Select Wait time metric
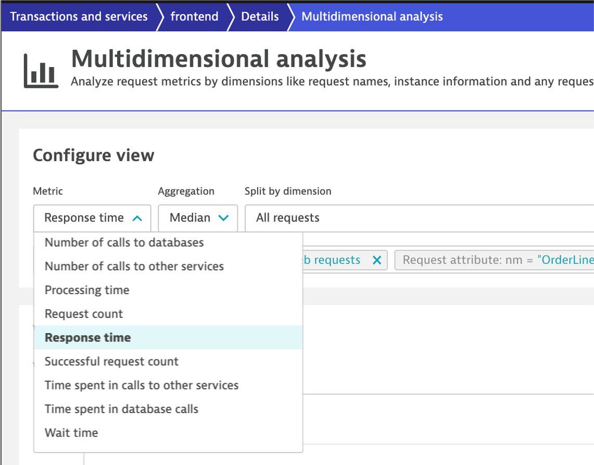This screenshot has height=465, width=594. 71,433
